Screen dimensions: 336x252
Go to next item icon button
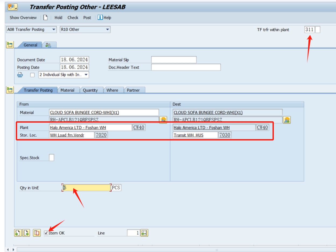(x=26, y=233)
